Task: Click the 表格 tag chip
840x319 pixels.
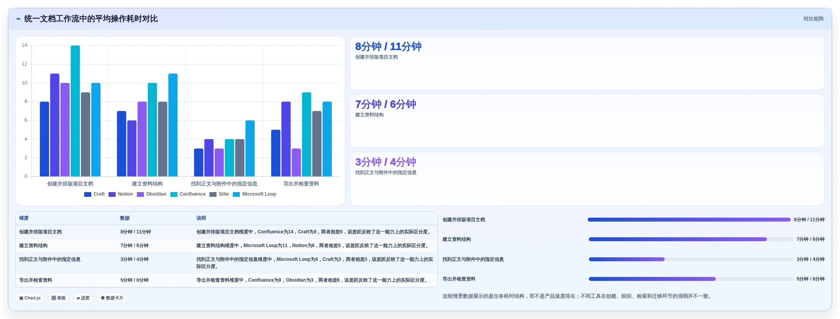Action: 59,298
